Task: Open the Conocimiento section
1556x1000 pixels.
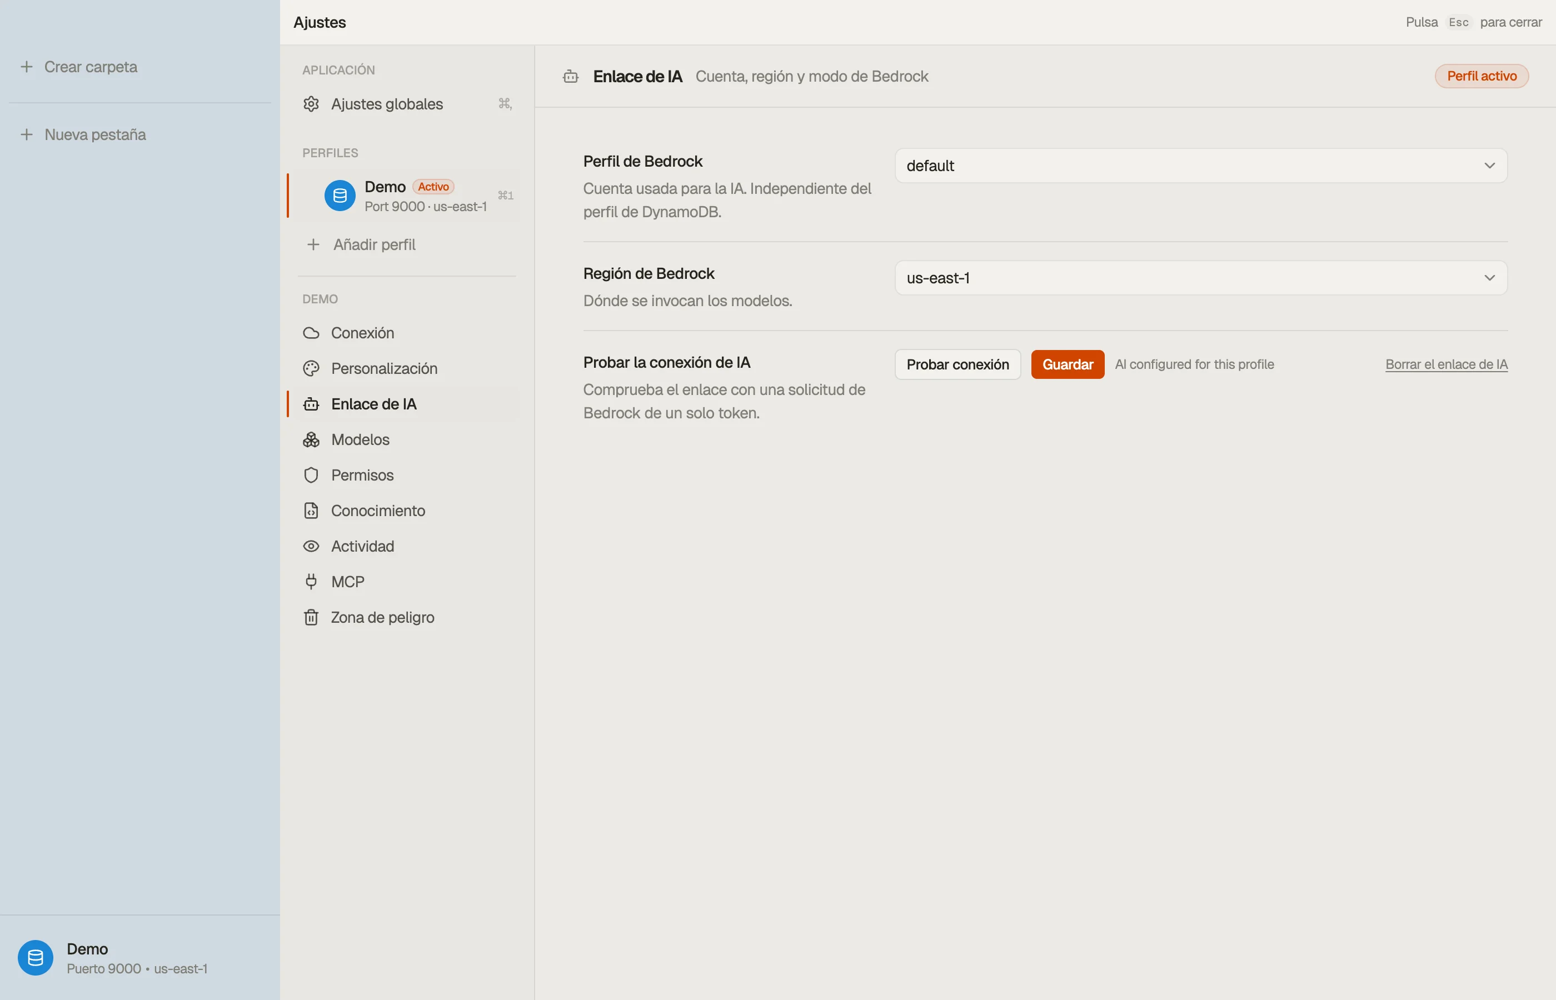Action: (x=407, y=511)
